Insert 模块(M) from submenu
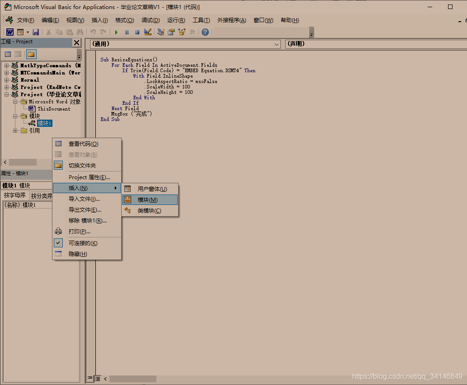The width and height of the screenshot is (467, 385). point(150,200)
